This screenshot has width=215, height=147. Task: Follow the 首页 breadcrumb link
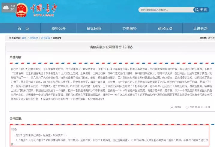[24, 38]
